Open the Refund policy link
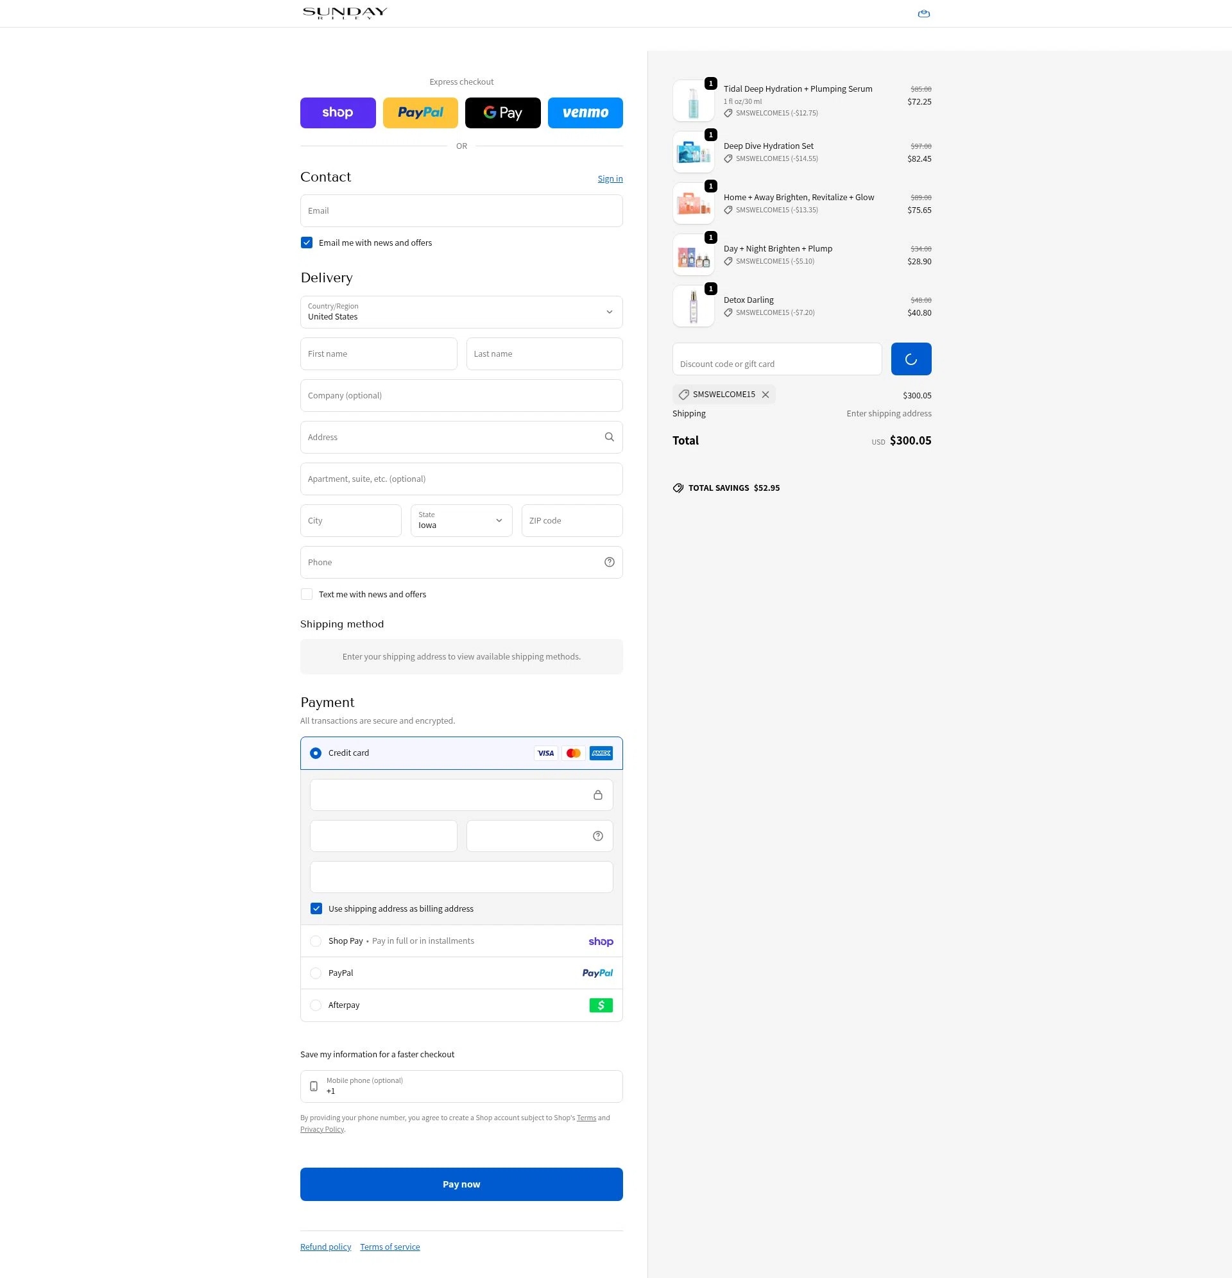Viewport: 1232px width, 1278px height. (x=325, y=1247)
